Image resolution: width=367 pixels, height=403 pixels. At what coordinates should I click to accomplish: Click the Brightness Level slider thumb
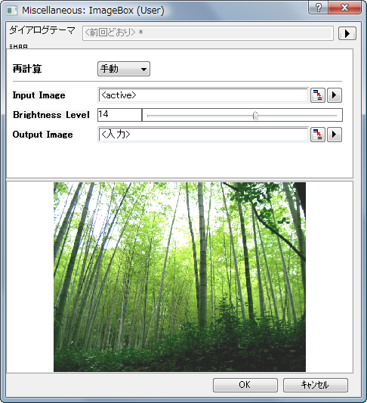[255, 116]
